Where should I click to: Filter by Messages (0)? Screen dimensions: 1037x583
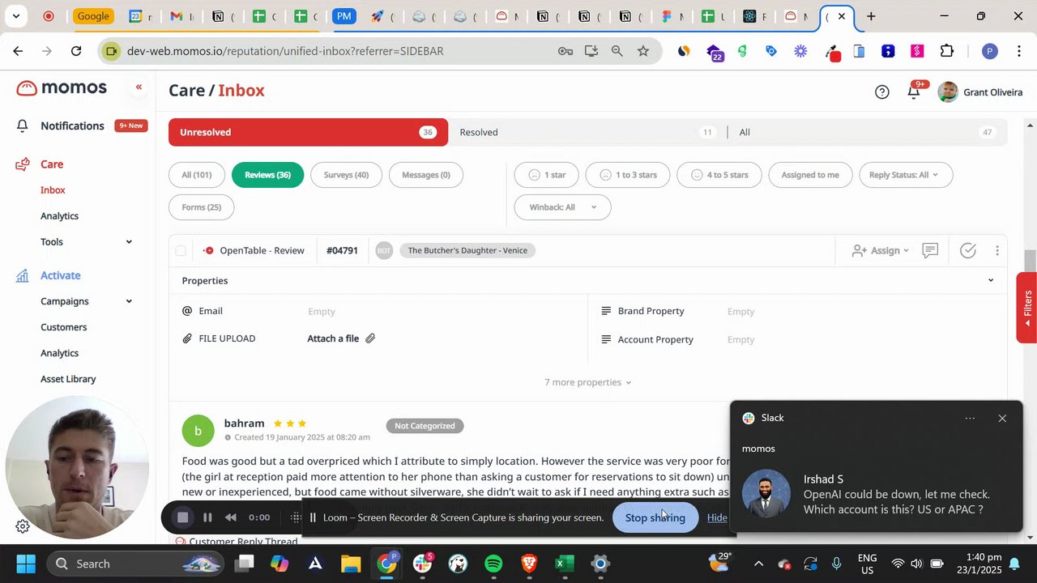point(426,175)
